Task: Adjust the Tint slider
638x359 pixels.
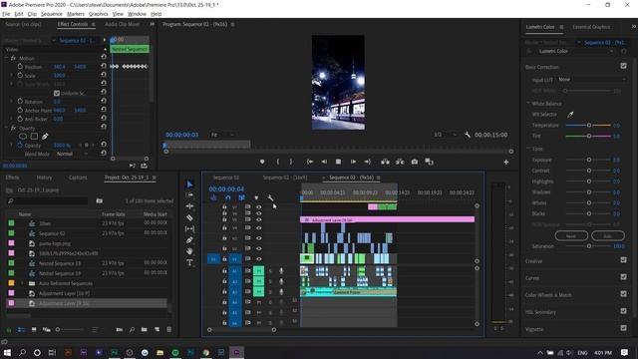Action: [588, 136]
